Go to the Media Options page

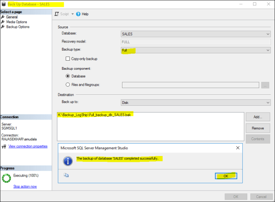tap(17, 22)
